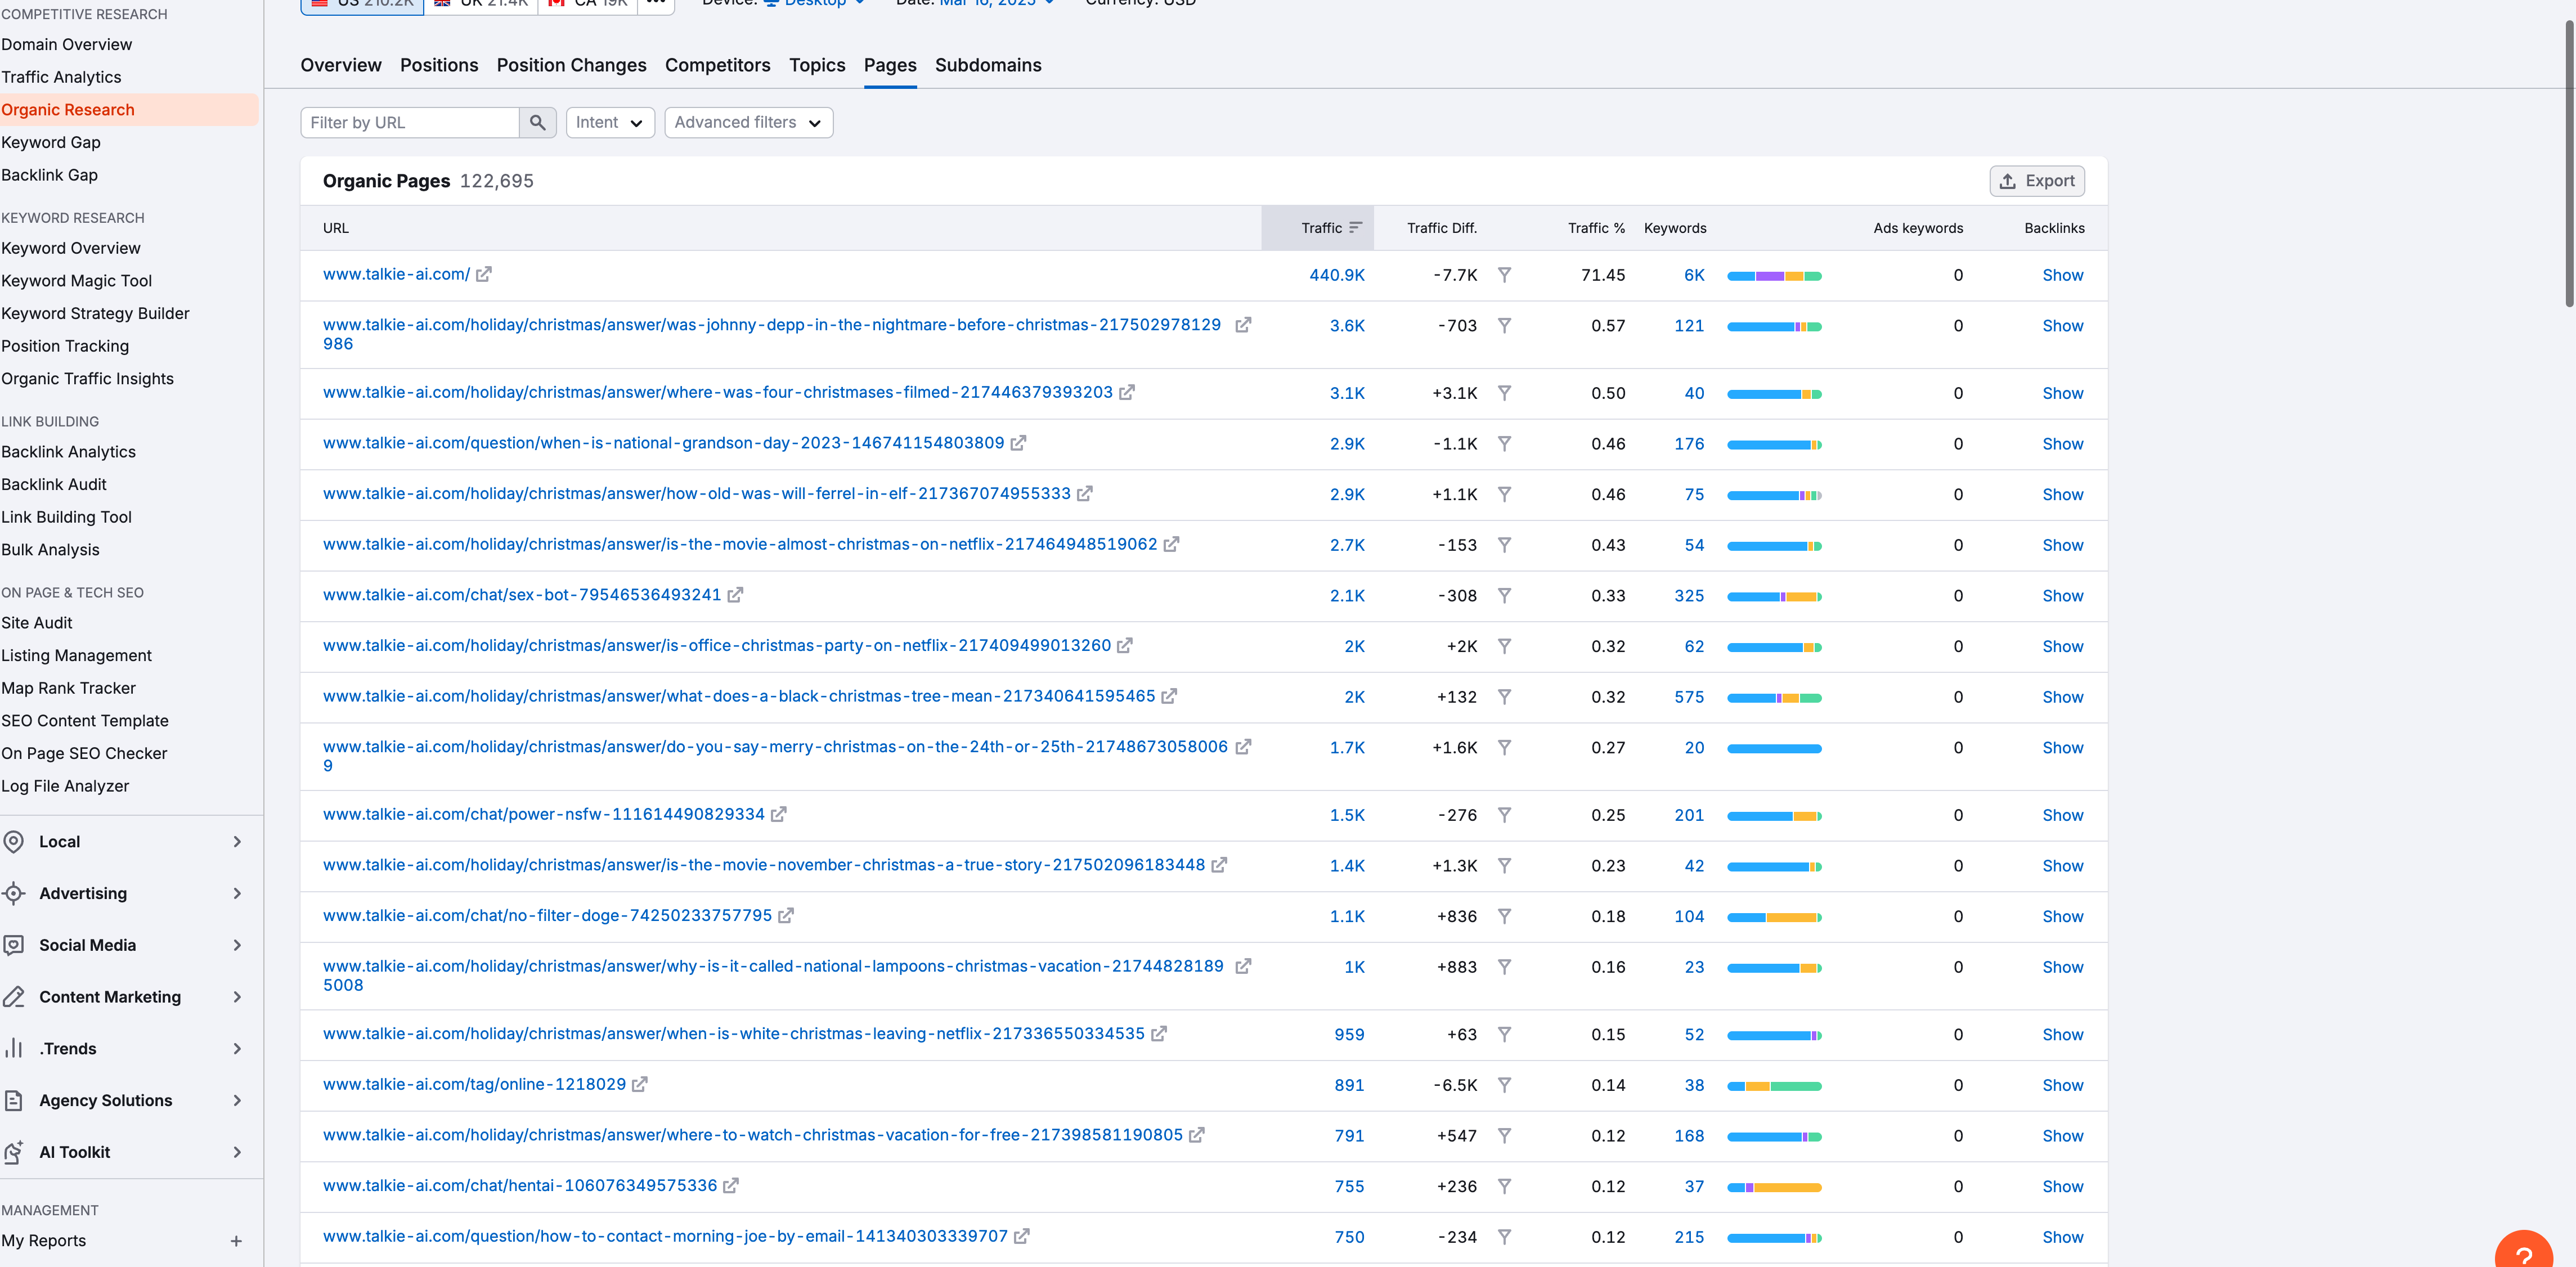Click plus icon next to My Reports

236,1241
